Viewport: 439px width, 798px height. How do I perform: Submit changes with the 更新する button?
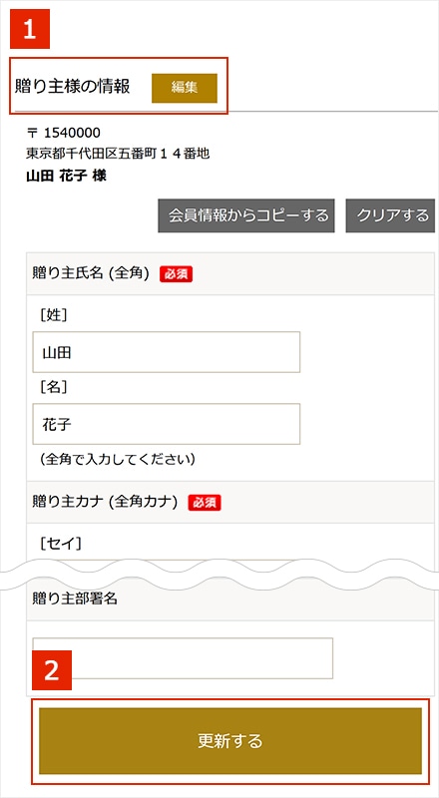click(230, 741)
